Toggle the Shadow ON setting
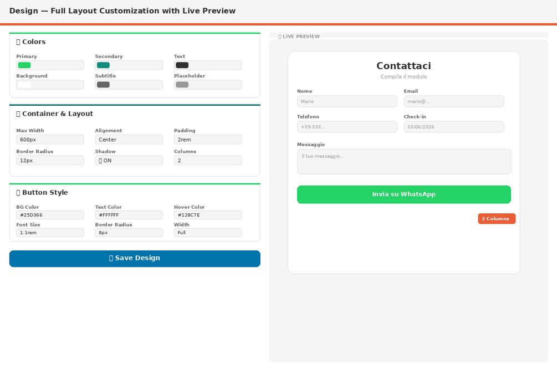Viewport: 557px width, 371px height. pos(129,161)
